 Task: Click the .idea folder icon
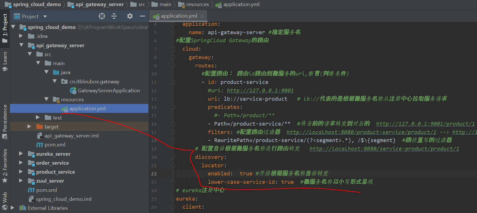point(31,36)
